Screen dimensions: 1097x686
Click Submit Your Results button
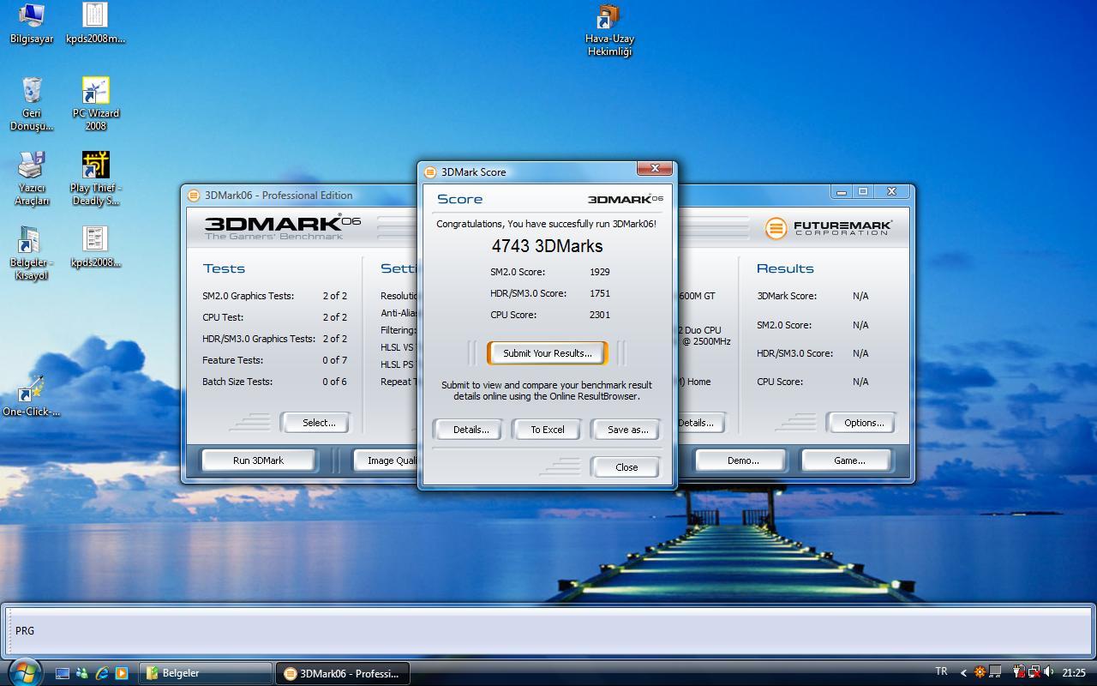(x=548, y=353)
